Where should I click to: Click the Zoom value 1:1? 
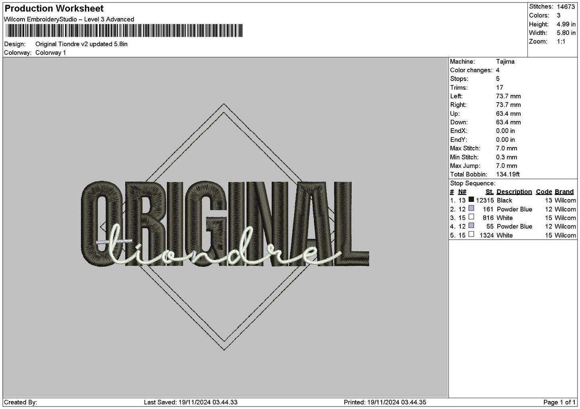click(561, 42)
